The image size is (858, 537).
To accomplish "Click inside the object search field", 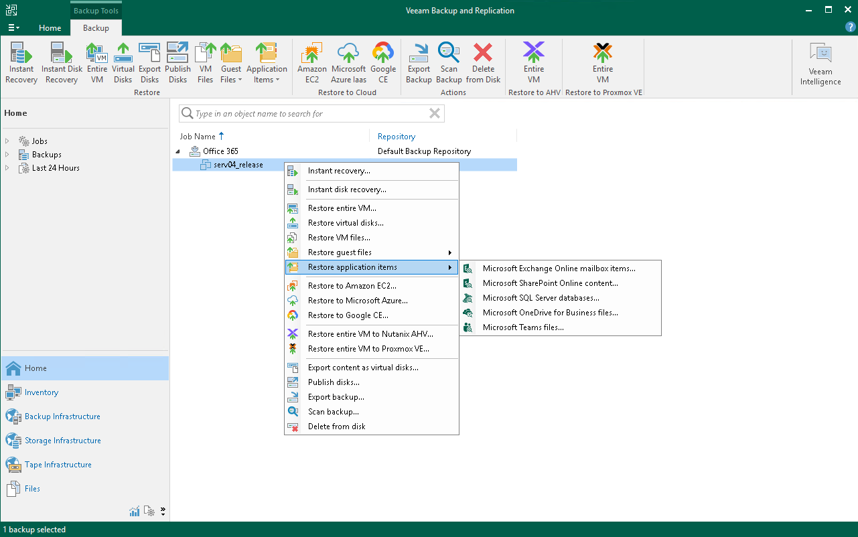I will coord(311,113).
